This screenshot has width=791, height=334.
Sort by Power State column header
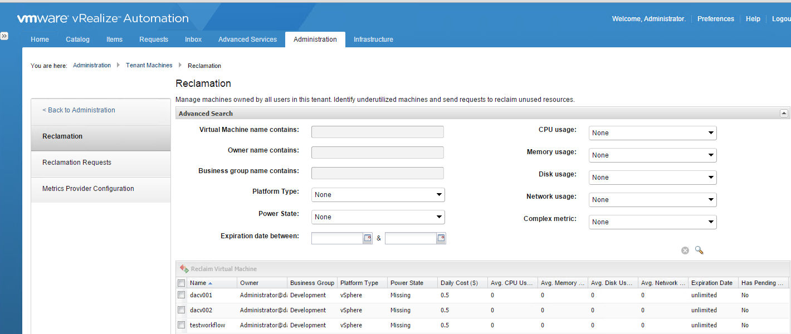point(412,283)
